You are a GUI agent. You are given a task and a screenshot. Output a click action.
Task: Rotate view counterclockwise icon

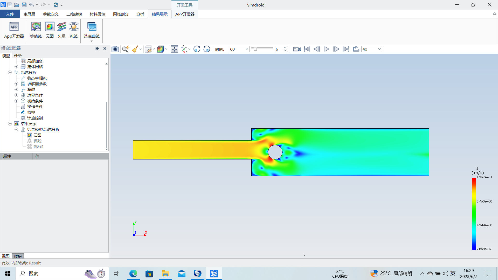click(x=207, y=49)
